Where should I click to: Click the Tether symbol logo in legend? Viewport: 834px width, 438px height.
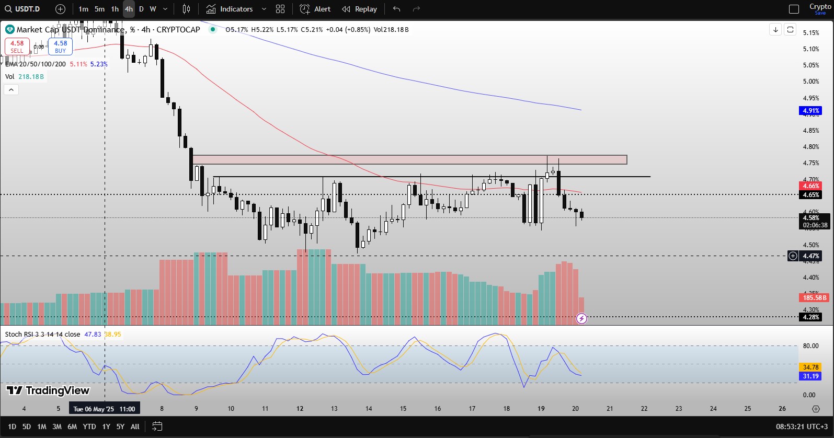pyautogui.click(x=10, y=29)
